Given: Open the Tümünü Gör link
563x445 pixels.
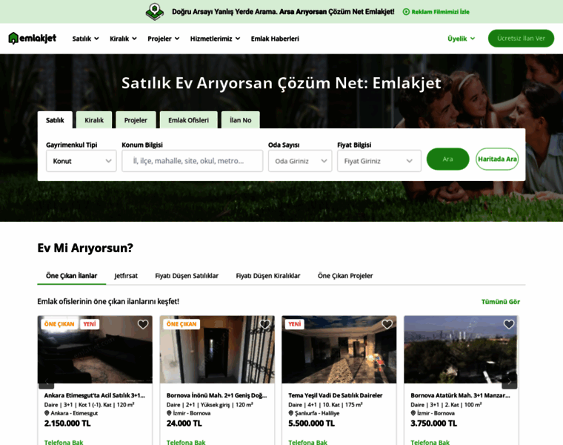Looking at the screenshot, I should (x=501, y=302).
